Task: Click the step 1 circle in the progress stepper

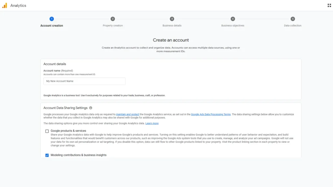Action: [52, 19]
